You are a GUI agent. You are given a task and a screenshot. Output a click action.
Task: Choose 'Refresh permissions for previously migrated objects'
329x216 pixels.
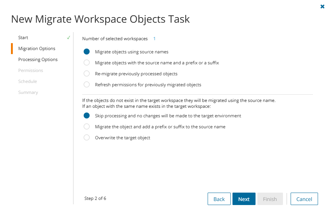coord(87,85)
